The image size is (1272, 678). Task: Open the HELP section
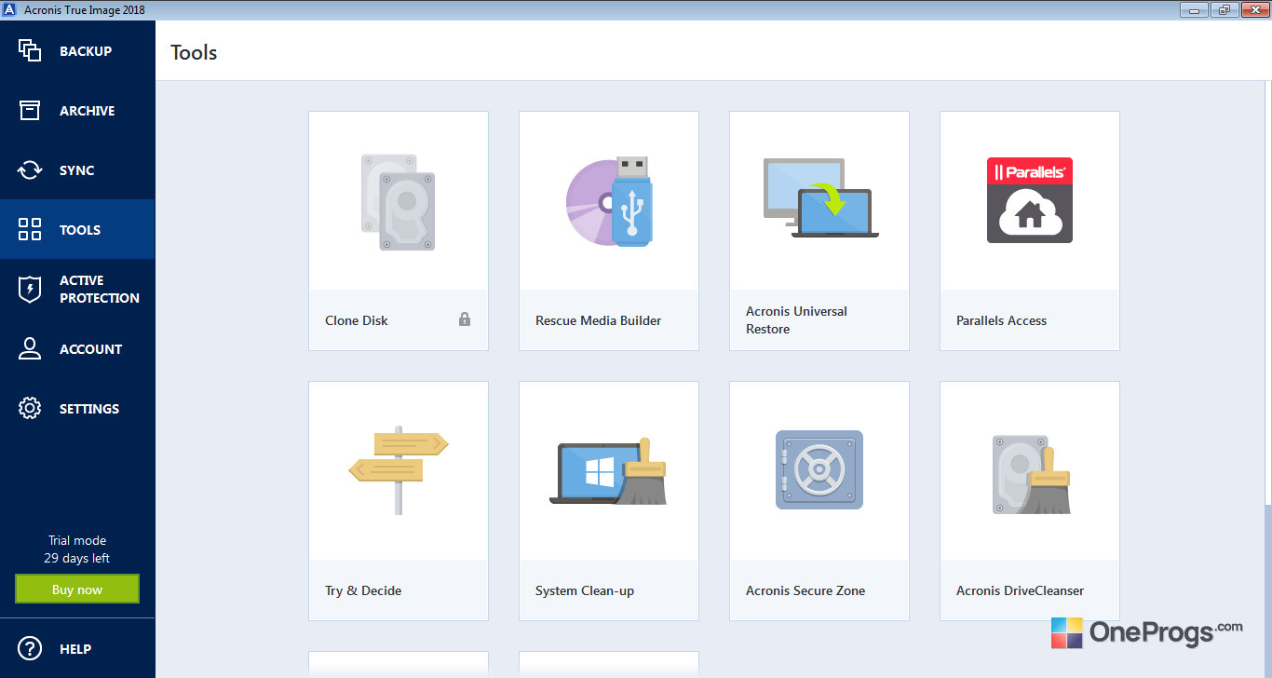pos(77,648)
